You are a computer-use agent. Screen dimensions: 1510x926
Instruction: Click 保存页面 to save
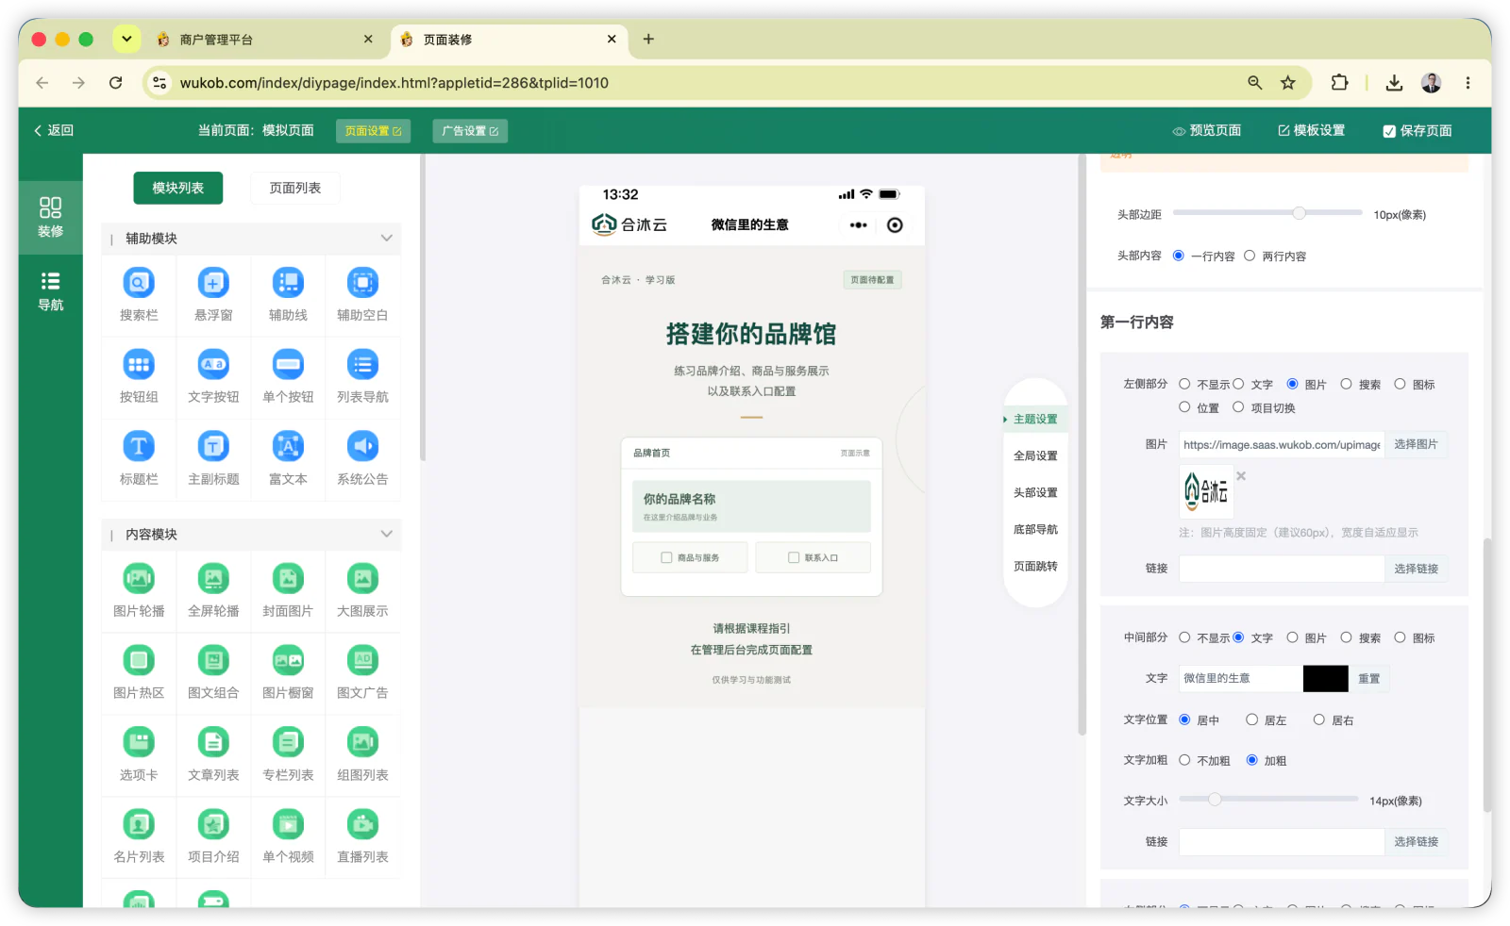tap(1418, 131)
